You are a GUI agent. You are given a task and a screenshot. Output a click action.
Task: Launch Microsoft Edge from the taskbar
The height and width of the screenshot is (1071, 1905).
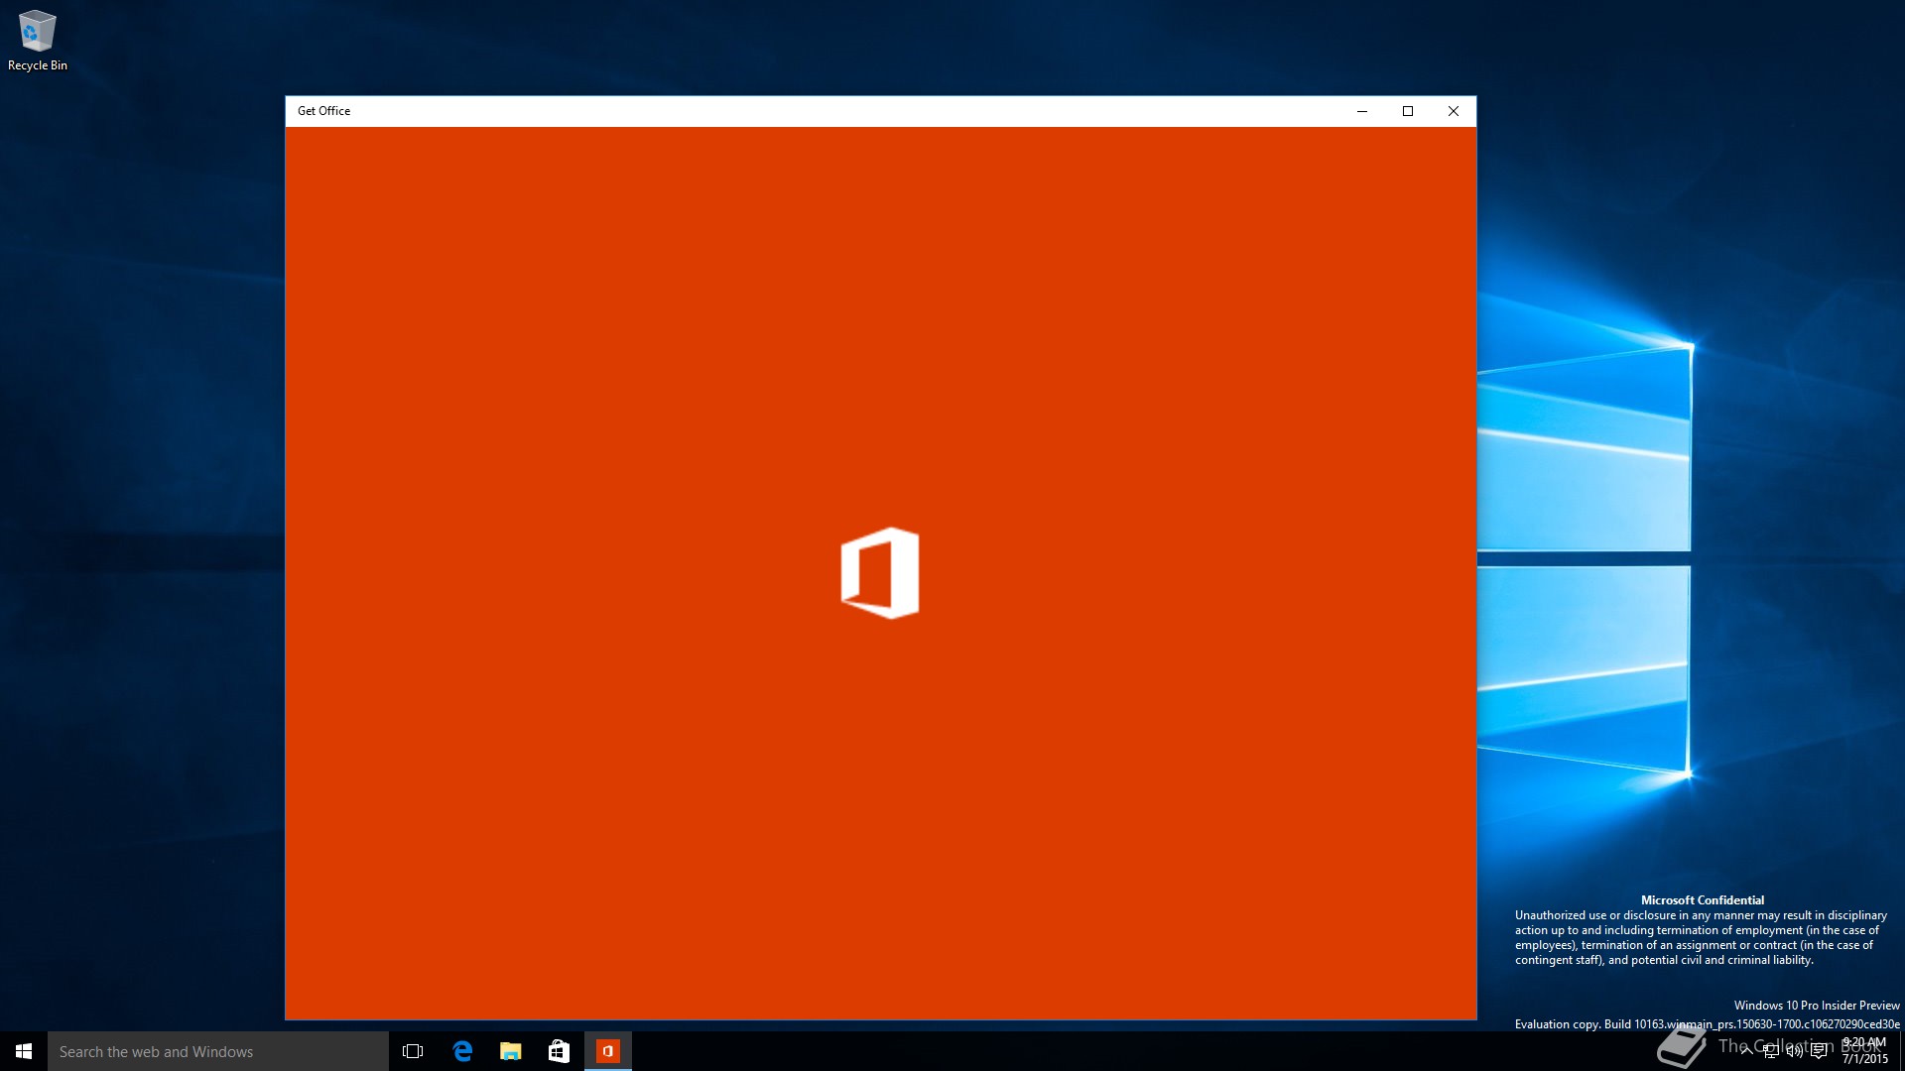click(462, 1051)
